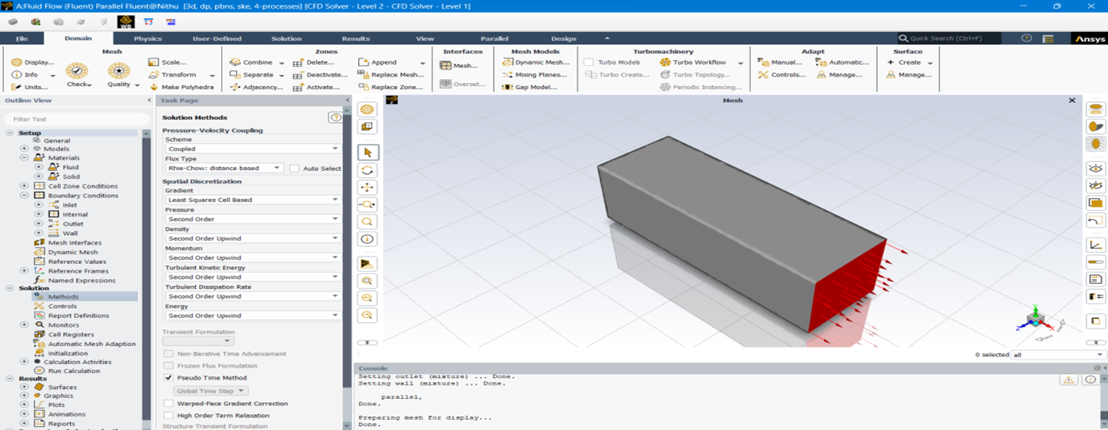Select Inlet under Boundary Conditions

[x=70, y=205]
